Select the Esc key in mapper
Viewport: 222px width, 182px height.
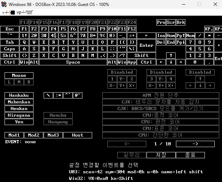point(10,29)
